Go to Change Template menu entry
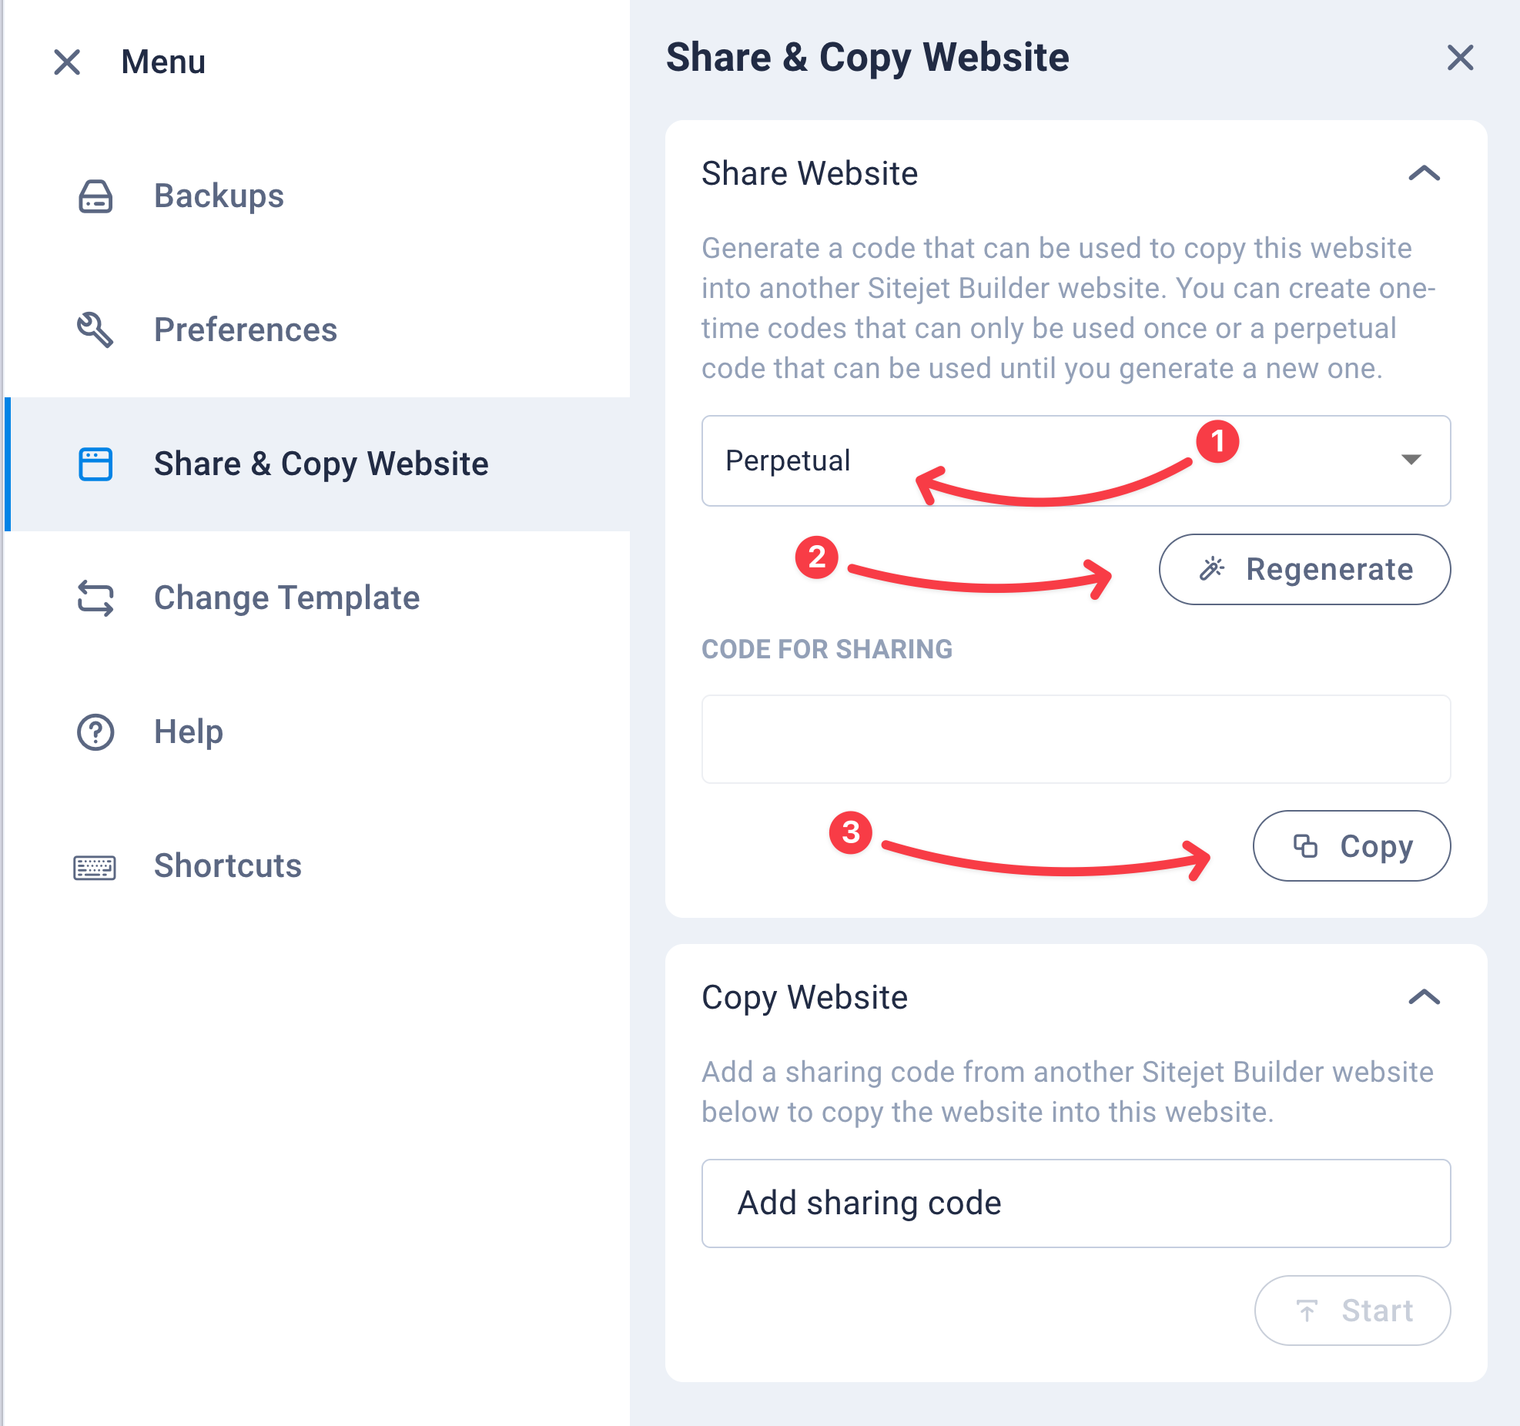This screenshot has height=1426, width=1520. click(286, 598)
